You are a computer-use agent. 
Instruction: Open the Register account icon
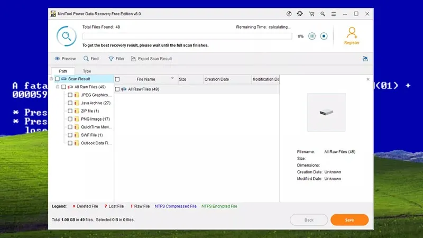point(352,33)
